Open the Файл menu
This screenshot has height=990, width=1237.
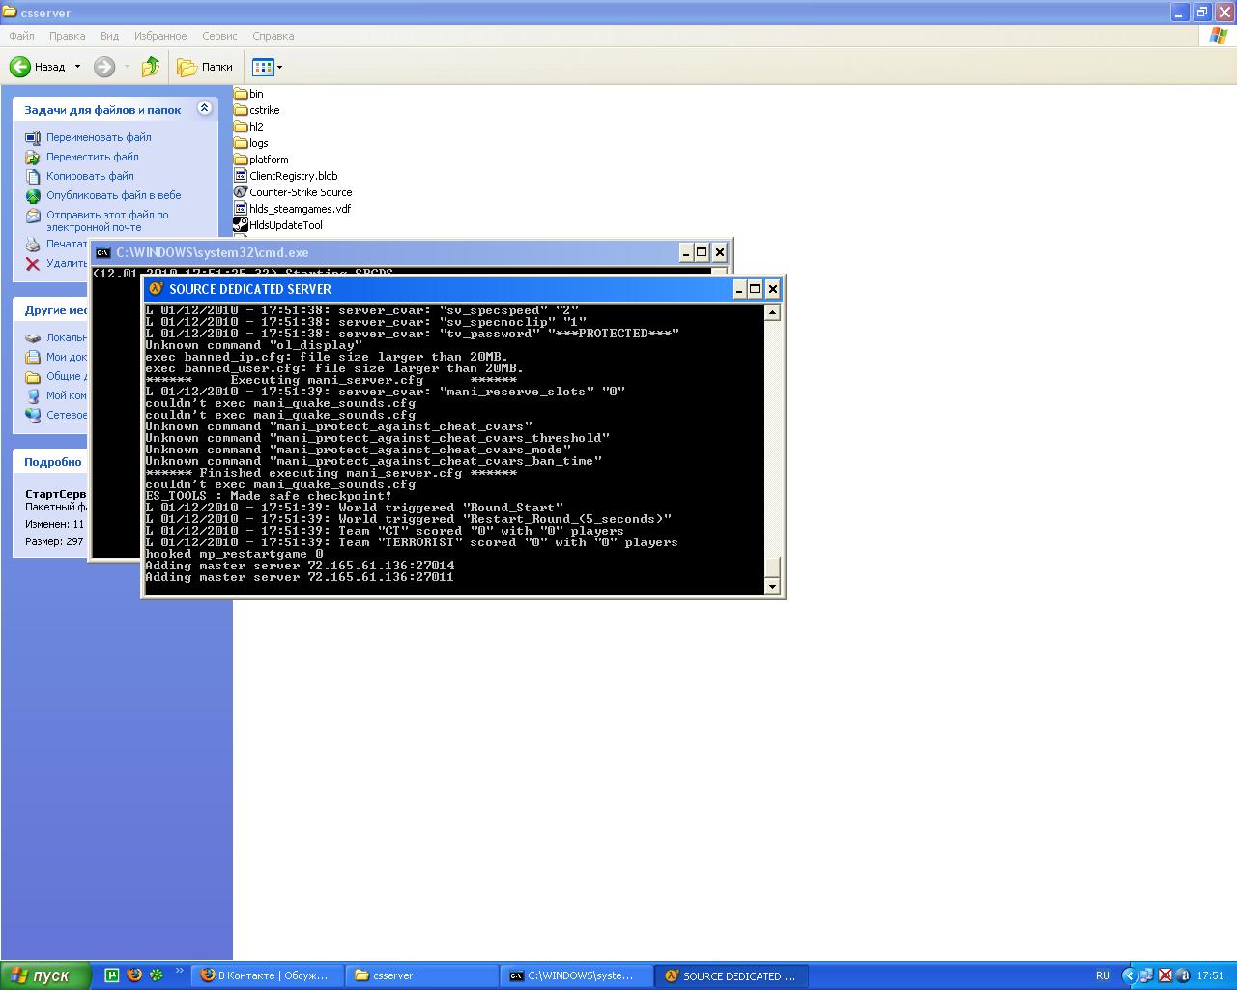click(x=21, y=36)
